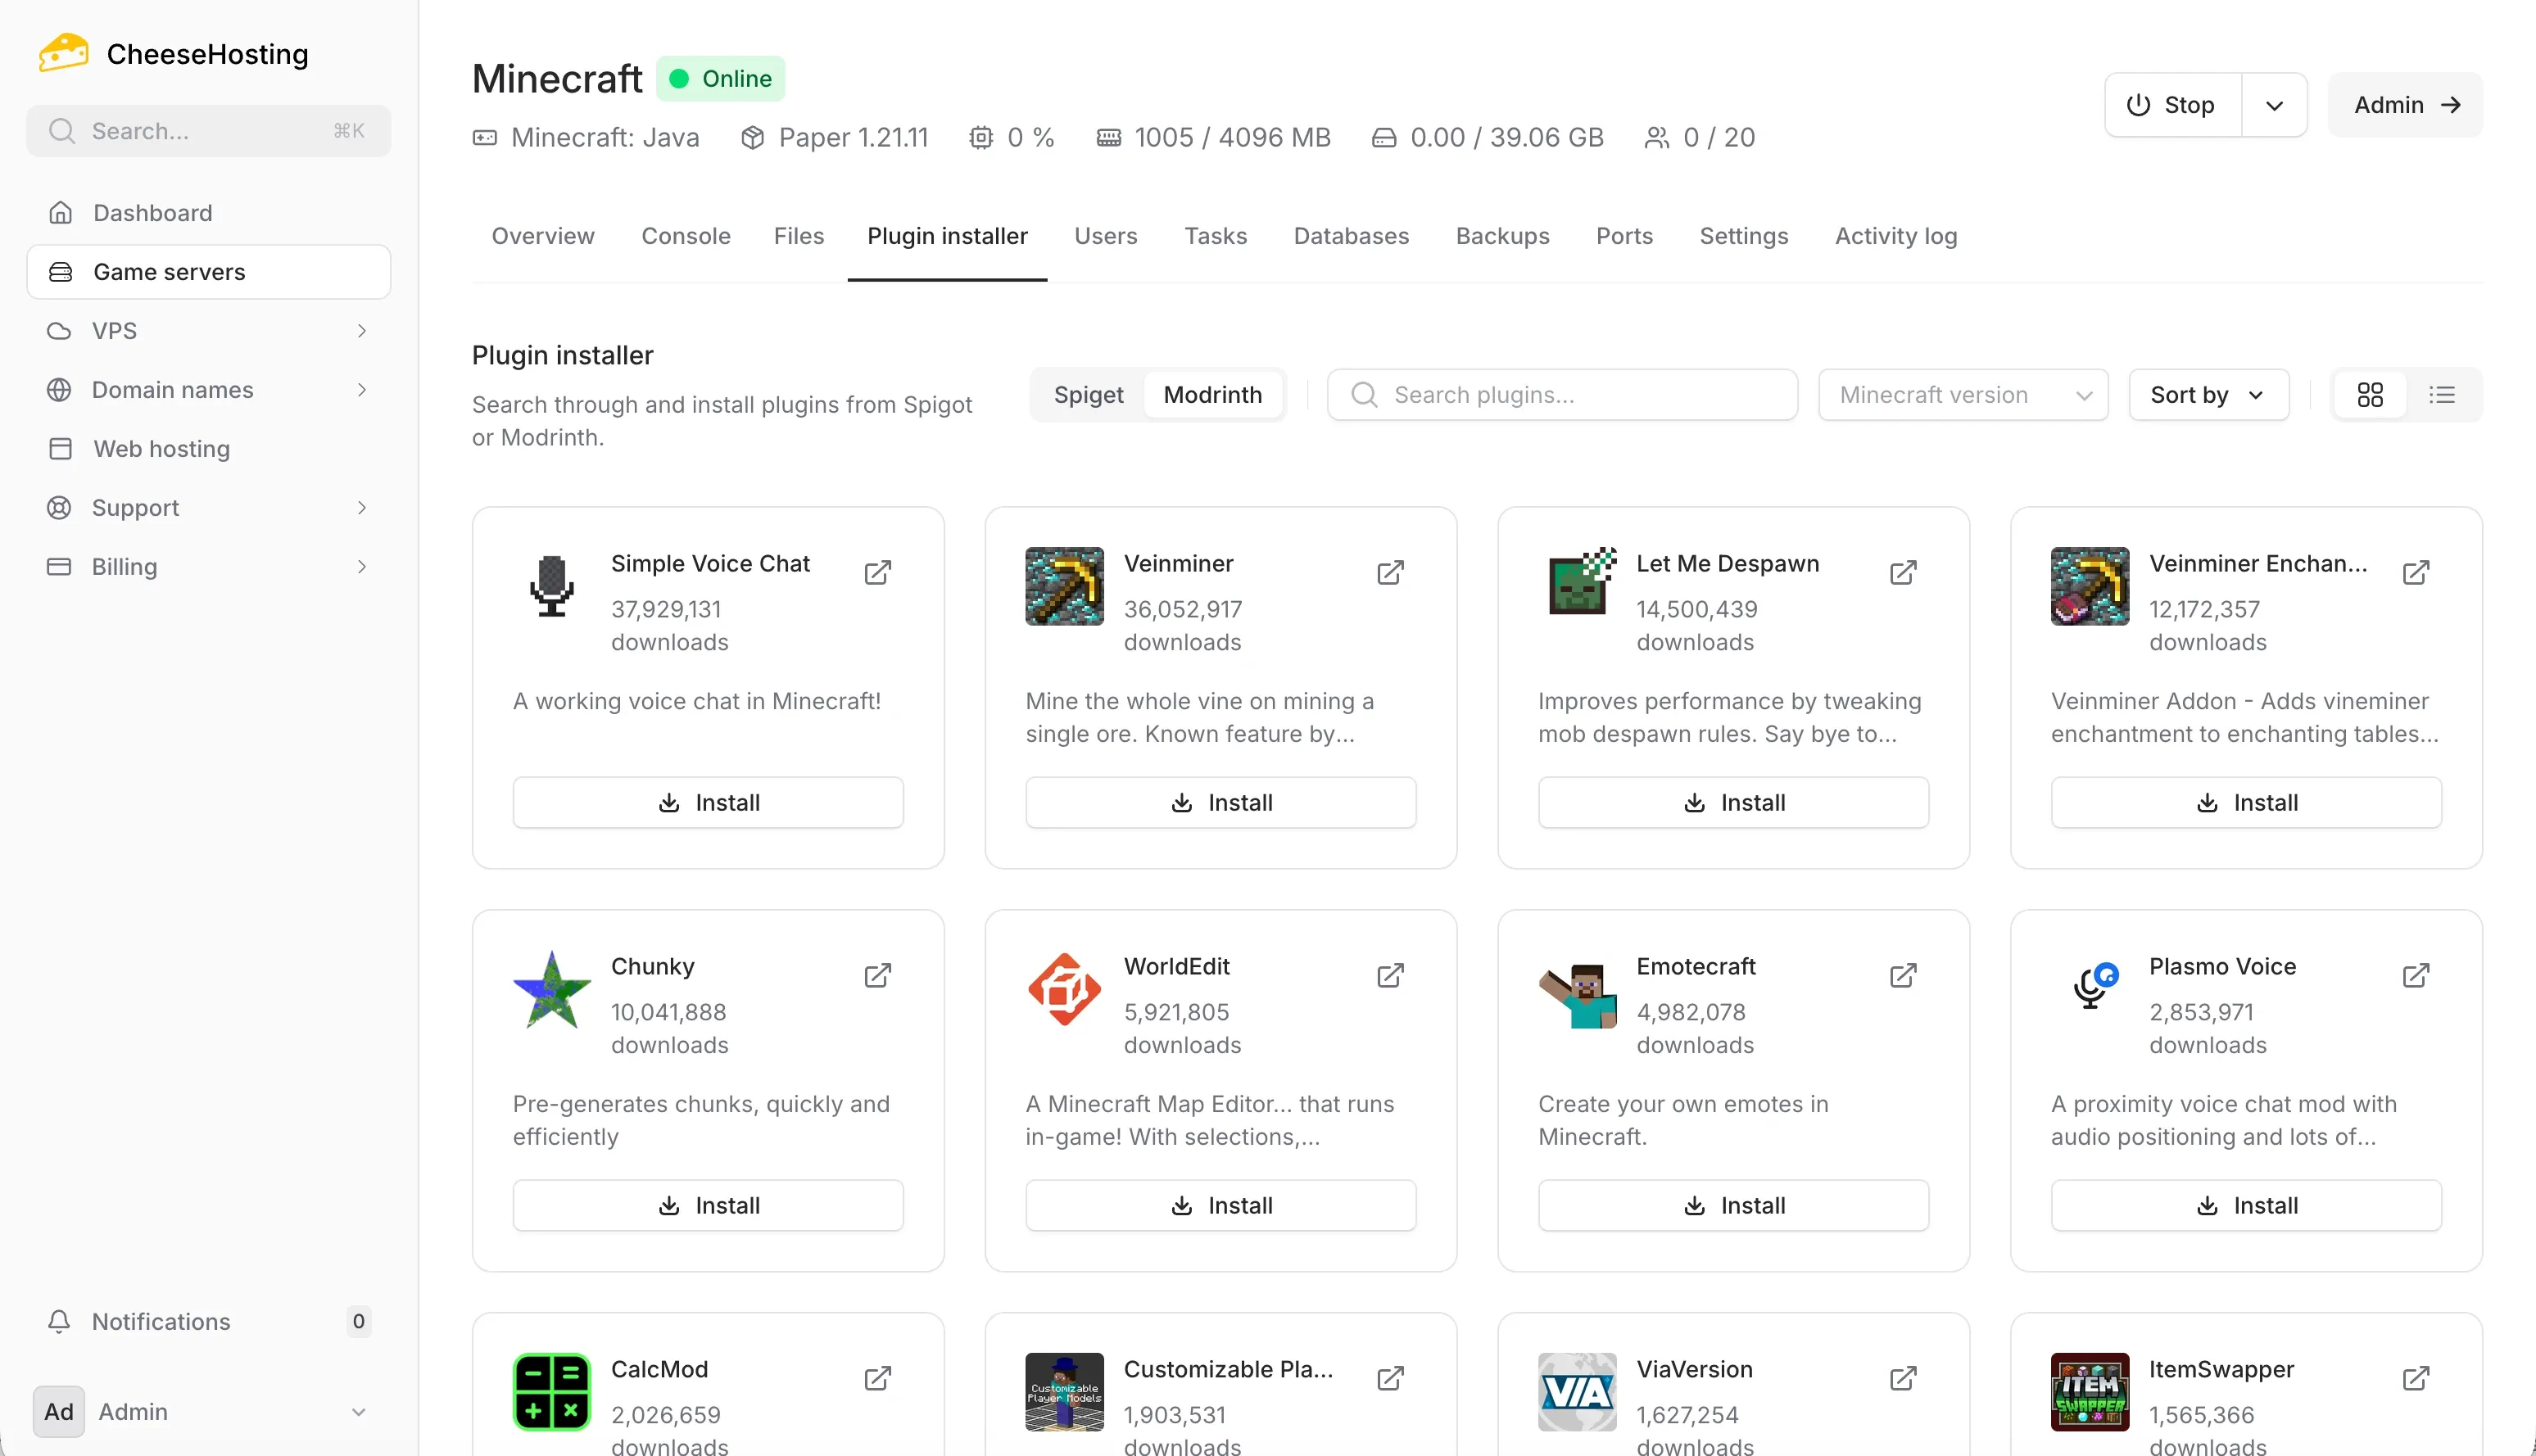Open the Minecraft version dropdown
This screenshot has width=2536, height=1456.
(x=1961, y=394)
